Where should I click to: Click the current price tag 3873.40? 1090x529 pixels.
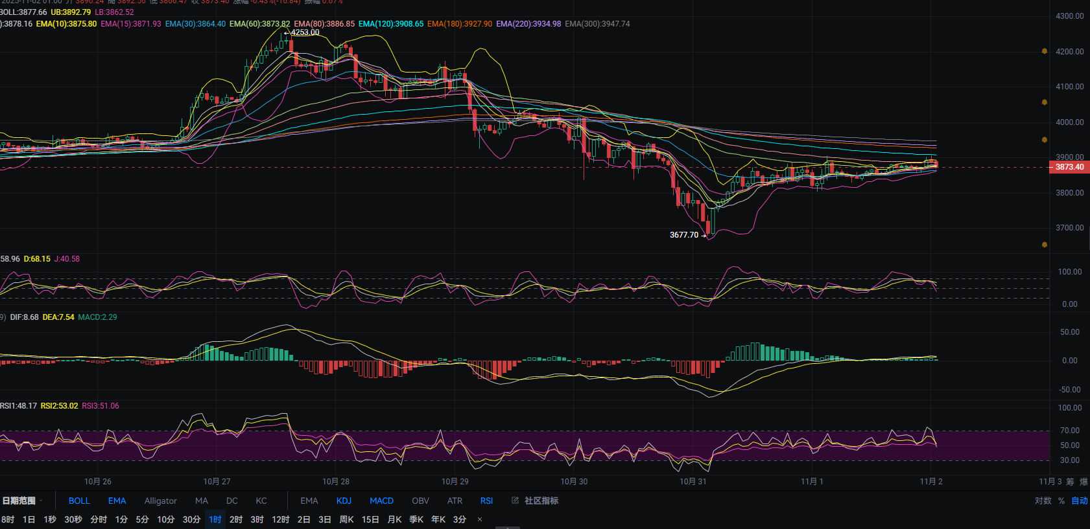pos(1069,167)
